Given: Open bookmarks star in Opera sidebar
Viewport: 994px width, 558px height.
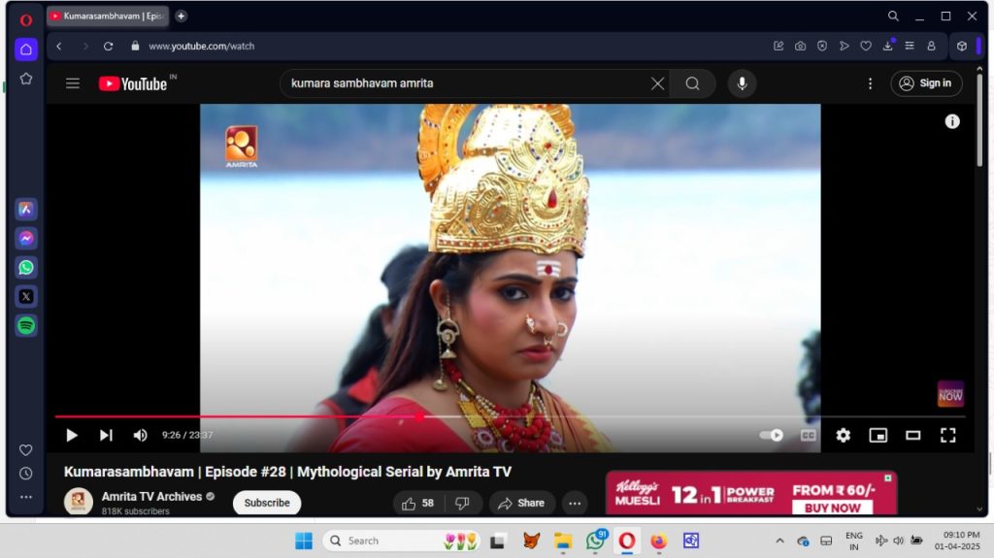Looking at the screenshot, I should point(26,79).
